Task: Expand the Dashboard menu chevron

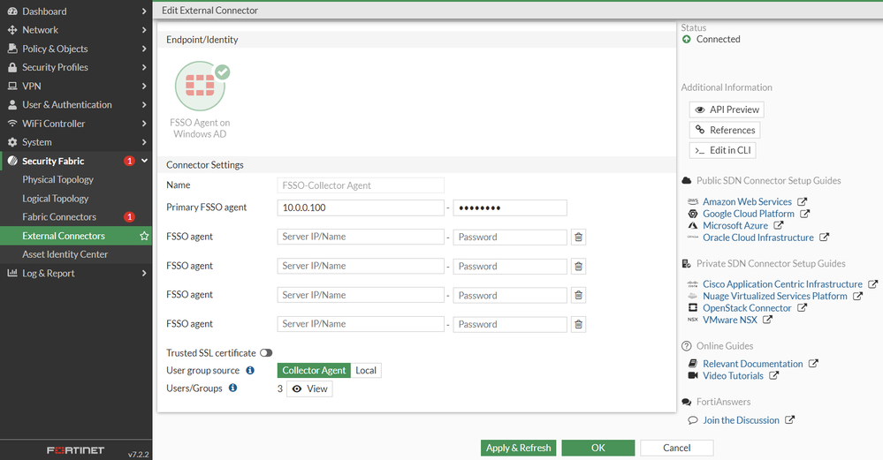Action: 144,11
